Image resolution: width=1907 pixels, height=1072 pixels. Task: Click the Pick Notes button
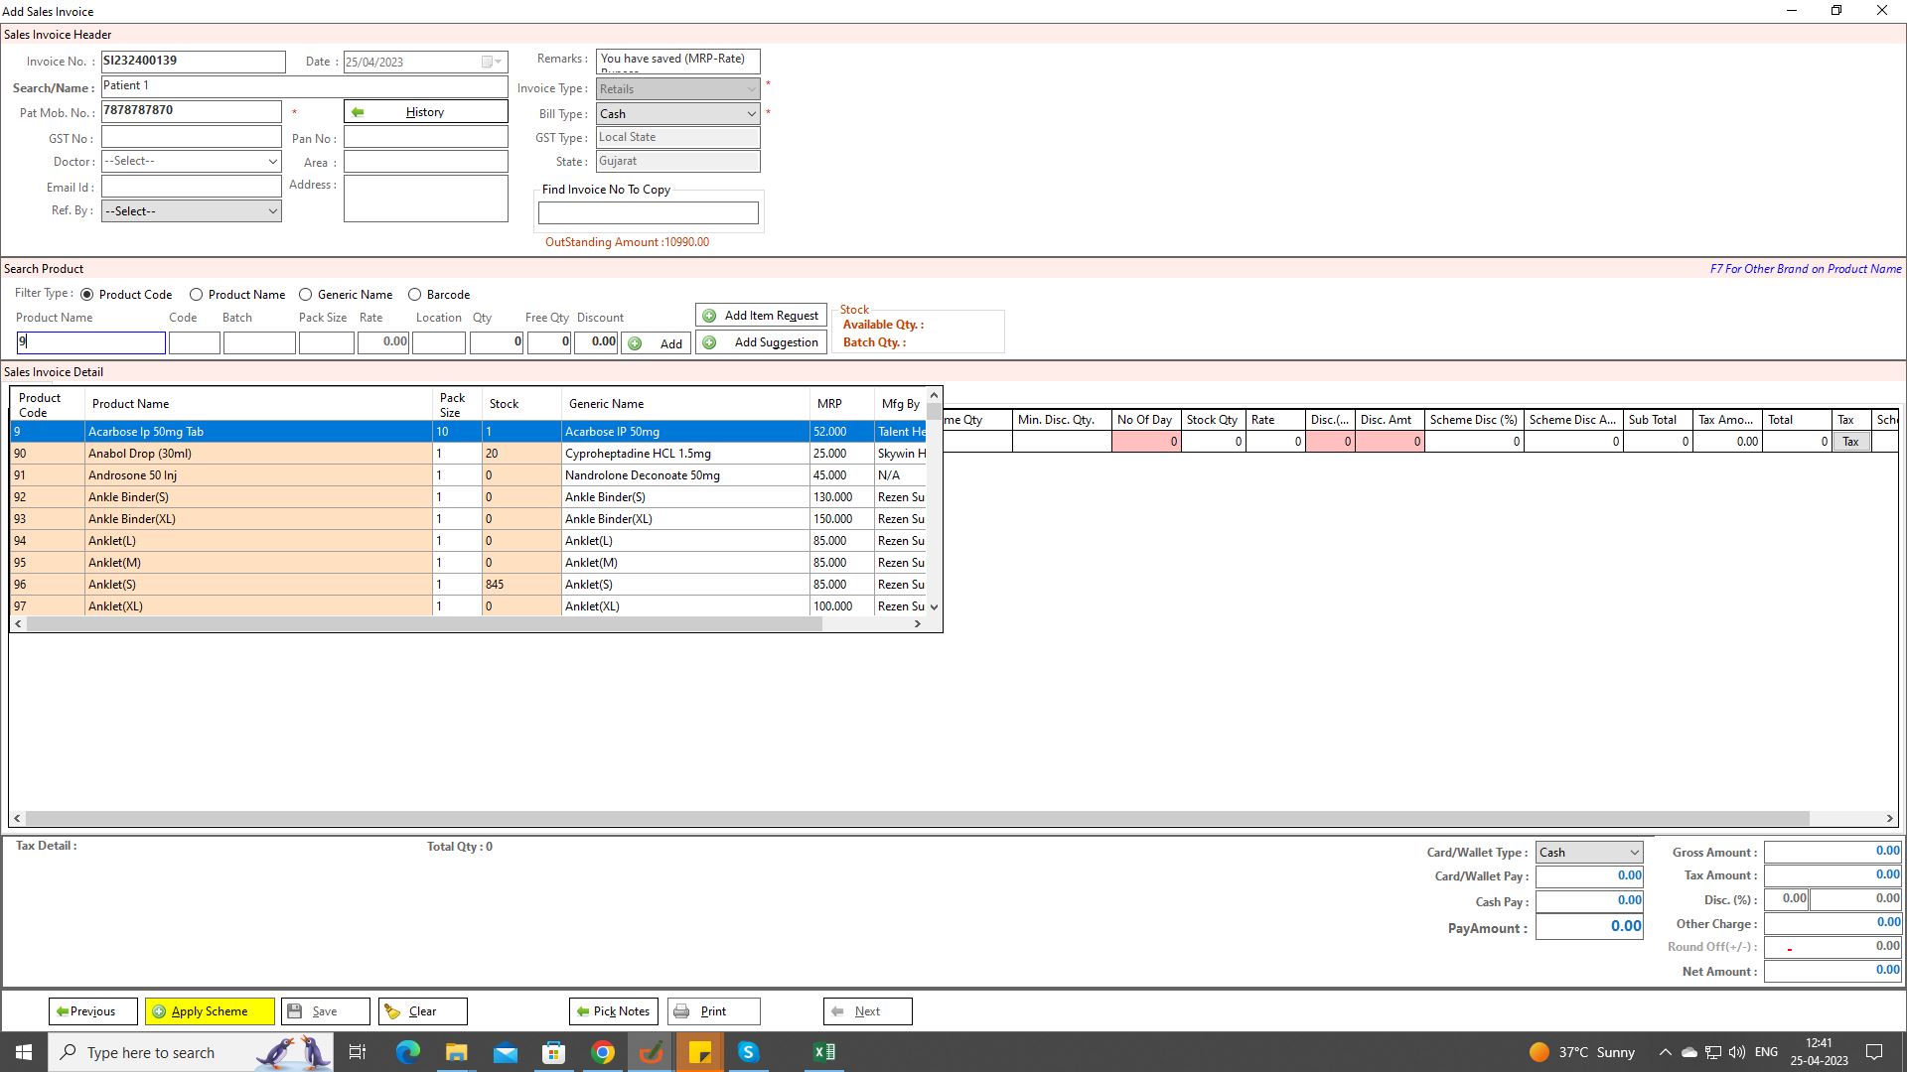tap(614, 1011)
